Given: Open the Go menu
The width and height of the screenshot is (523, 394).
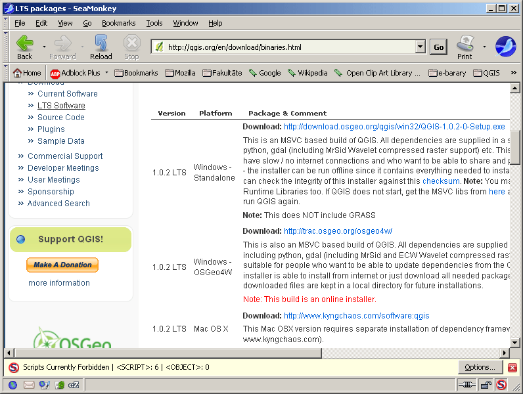Looking at the screenshot, I should coord(87,23).
